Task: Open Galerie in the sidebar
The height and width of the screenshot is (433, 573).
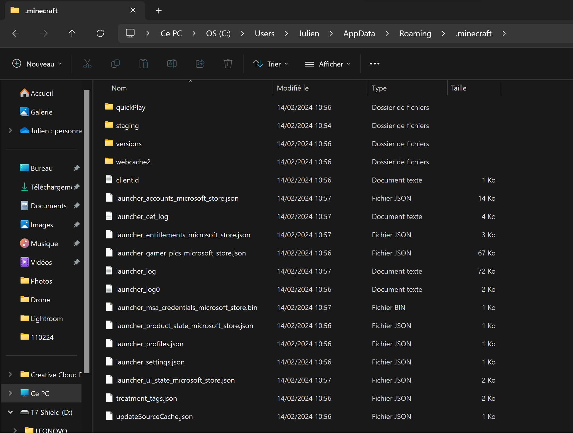Action: [36, 112]
